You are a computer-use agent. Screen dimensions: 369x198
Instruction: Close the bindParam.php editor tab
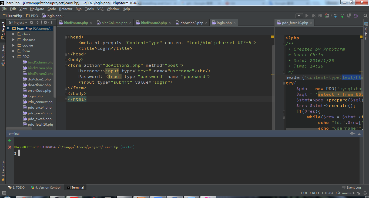click(x=91, y=23)
